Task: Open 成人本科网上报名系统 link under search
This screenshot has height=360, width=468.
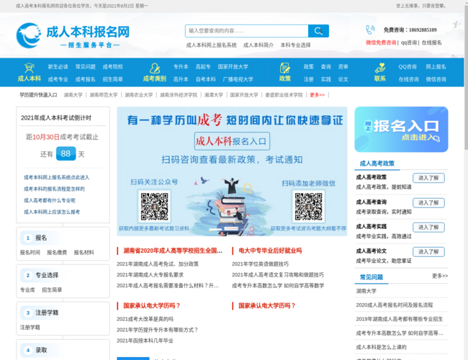Action: [211, 45]
